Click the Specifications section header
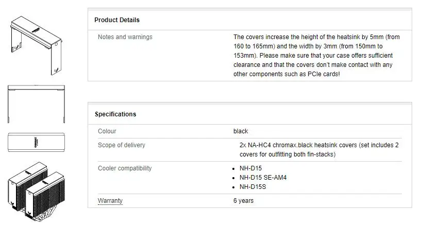The image size is (422, 226). (x=115, y=114)
